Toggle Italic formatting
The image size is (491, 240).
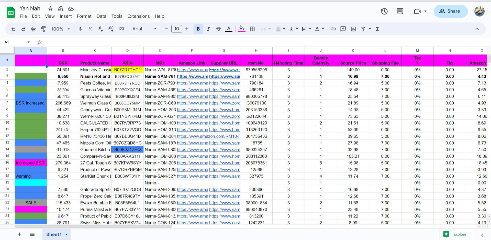tap(208, 29)
